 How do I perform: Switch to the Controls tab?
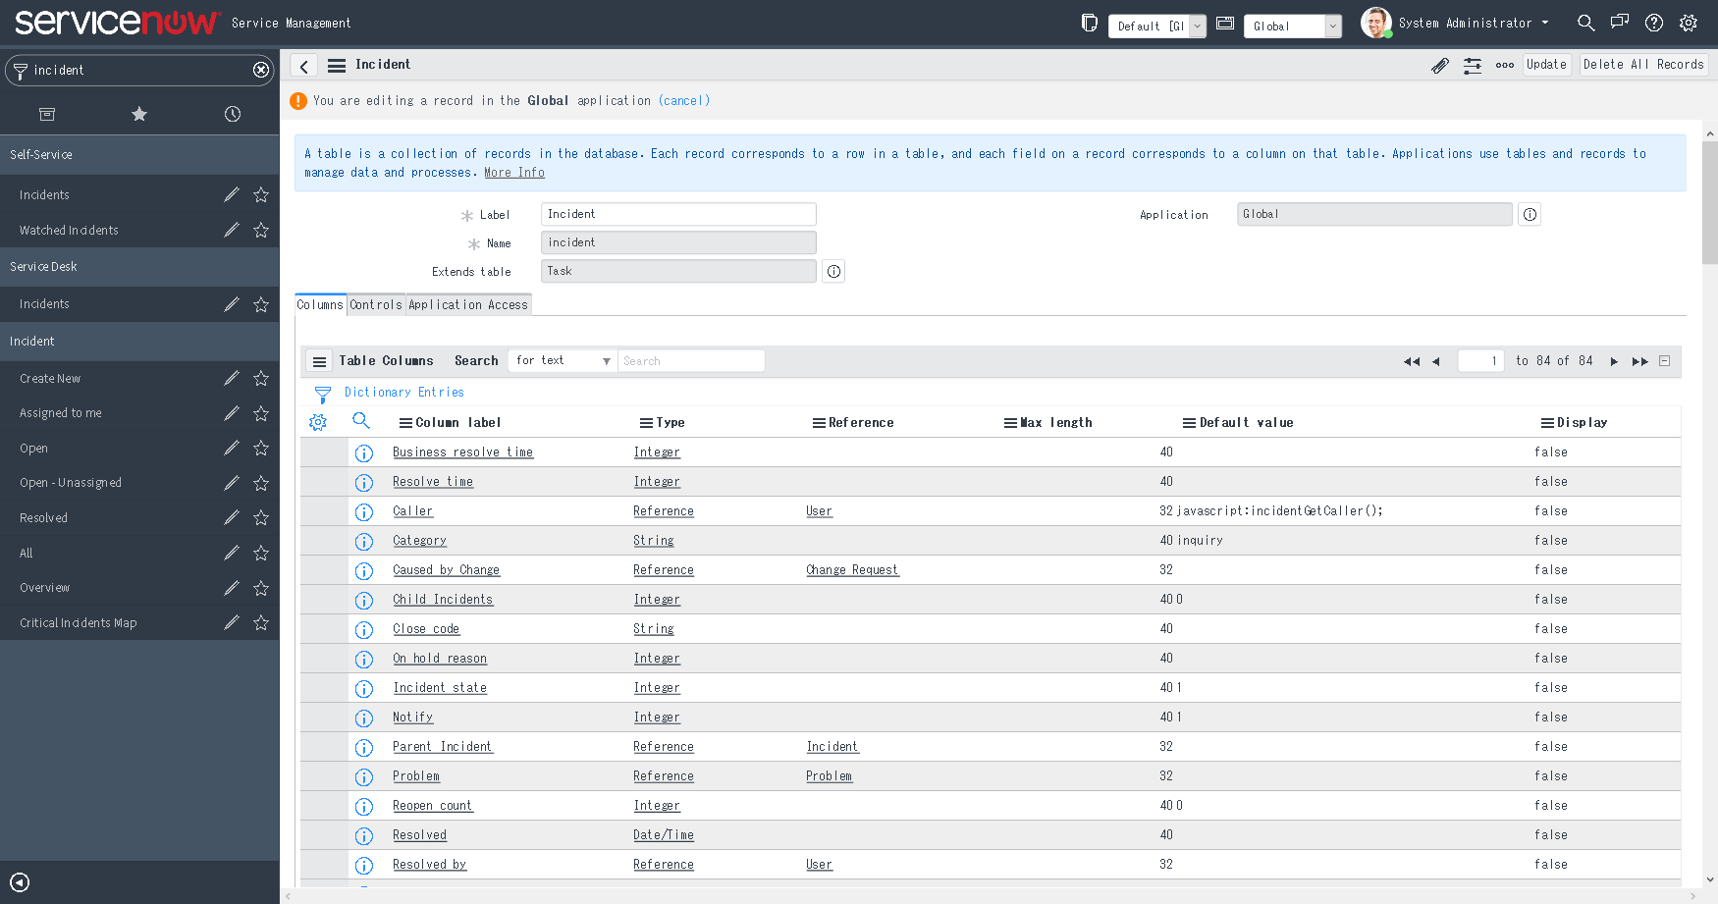(376, 304)
